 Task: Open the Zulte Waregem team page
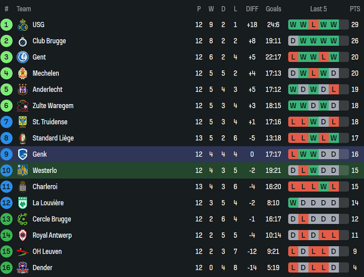pos(53,106)
